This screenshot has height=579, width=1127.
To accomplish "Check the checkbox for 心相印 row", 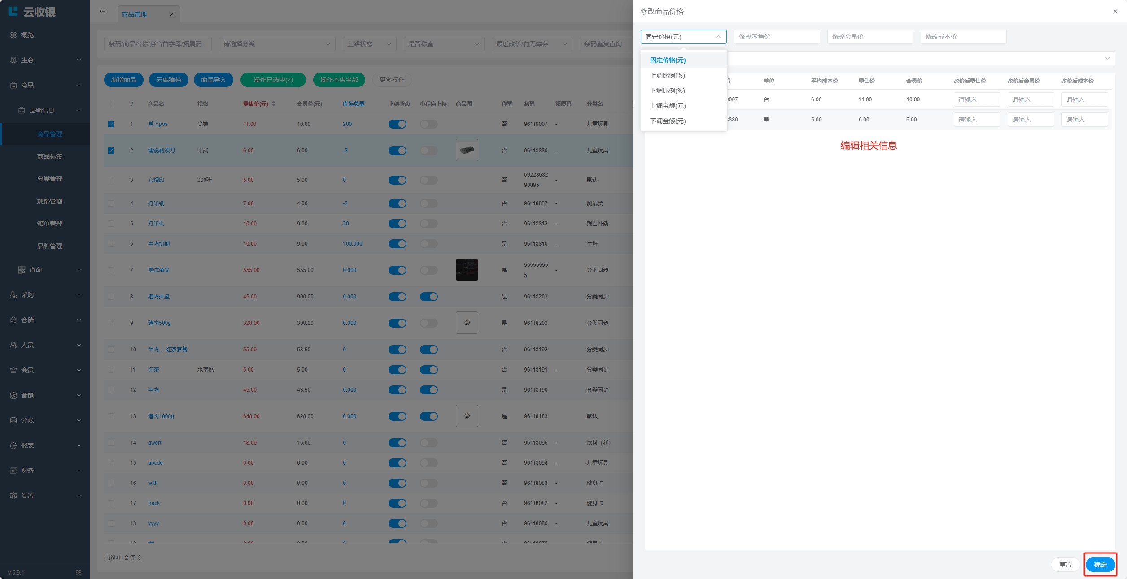I will pos(111,180).
